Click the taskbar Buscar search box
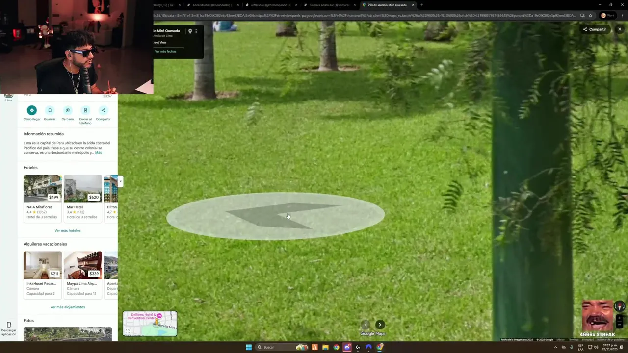The width and height of the screenshot is (628, 353). tap(282, 347)
